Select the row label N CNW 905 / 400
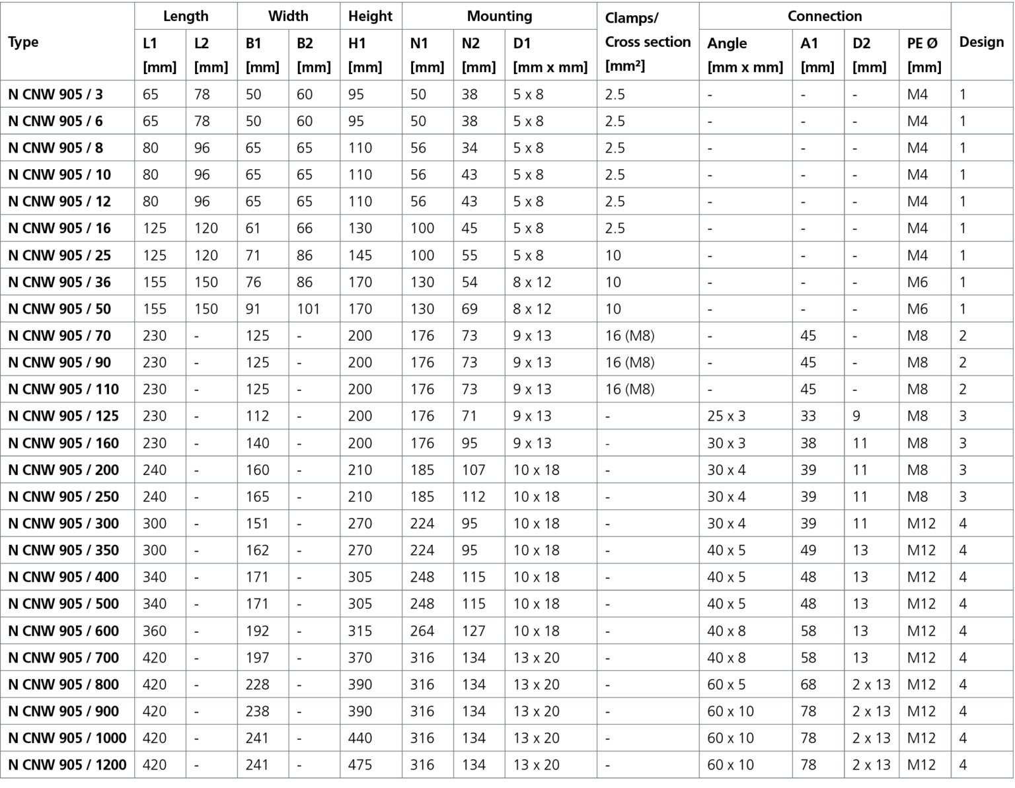Image resolution: width=1015 pixels, height=788 pixels. [x=63, y=577]
